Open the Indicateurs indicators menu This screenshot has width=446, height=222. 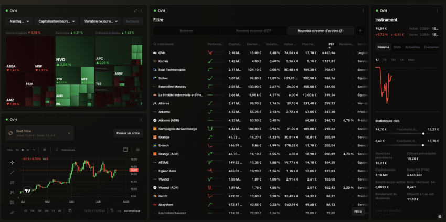[x=66, y=150]
